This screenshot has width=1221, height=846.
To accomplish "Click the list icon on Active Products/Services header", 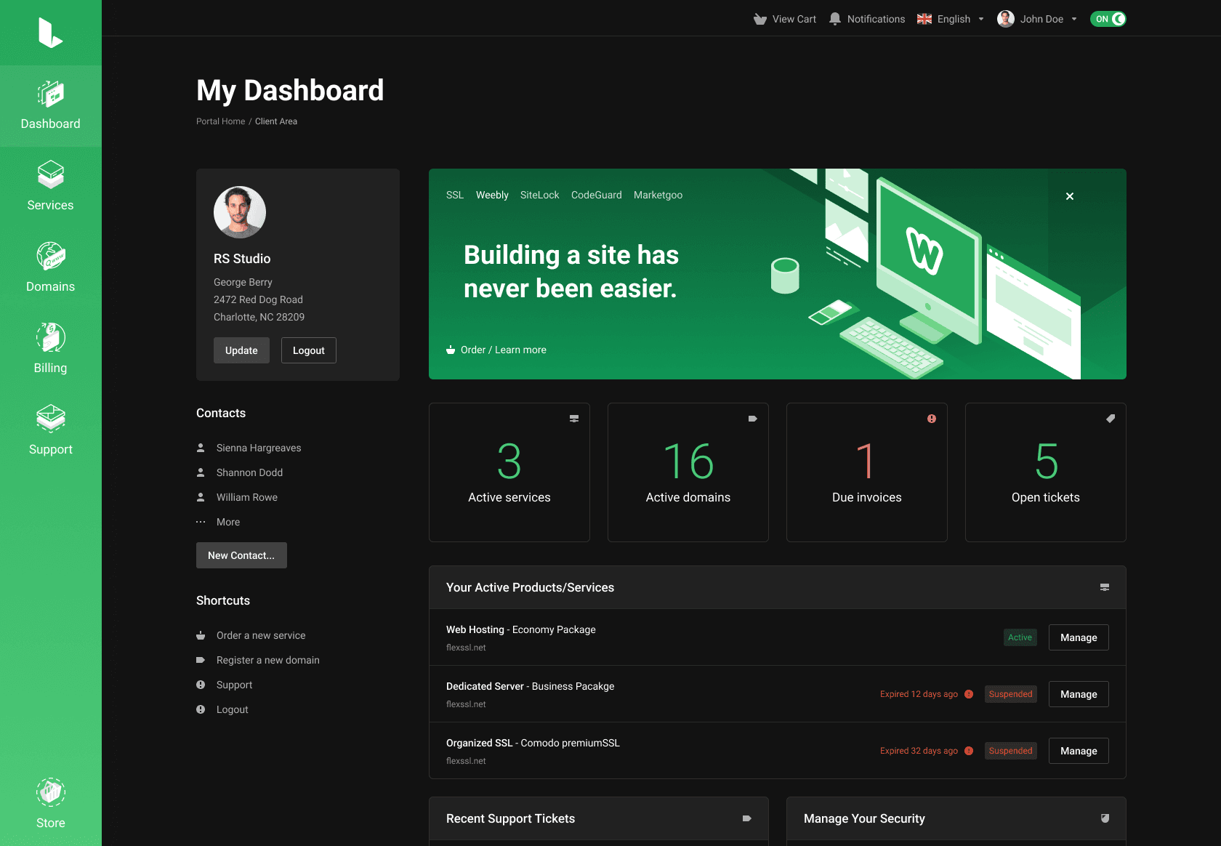I will [1105, 587].
